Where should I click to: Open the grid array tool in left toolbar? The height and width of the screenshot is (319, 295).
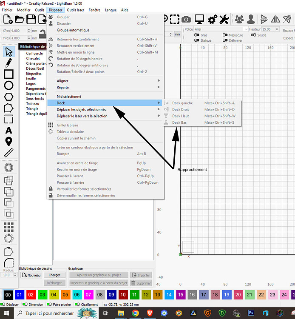pos(9,227)
